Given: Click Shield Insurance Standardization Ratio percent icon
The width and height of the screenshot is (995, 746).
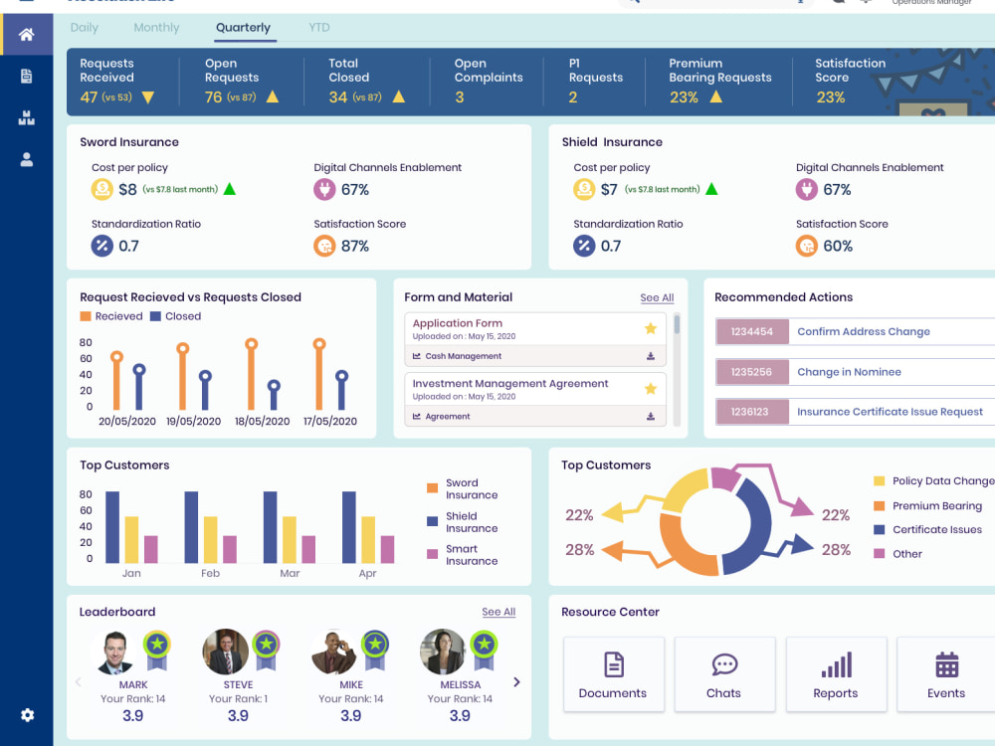Looking at the screenshot, I should [x=584, y=246].
